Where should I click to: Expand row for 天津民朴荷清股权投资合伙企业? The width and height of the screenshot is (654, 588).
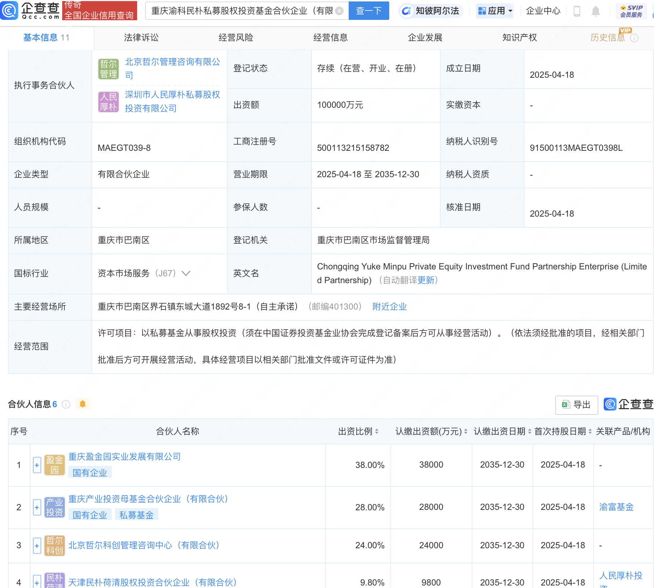[x=37, y=581]
